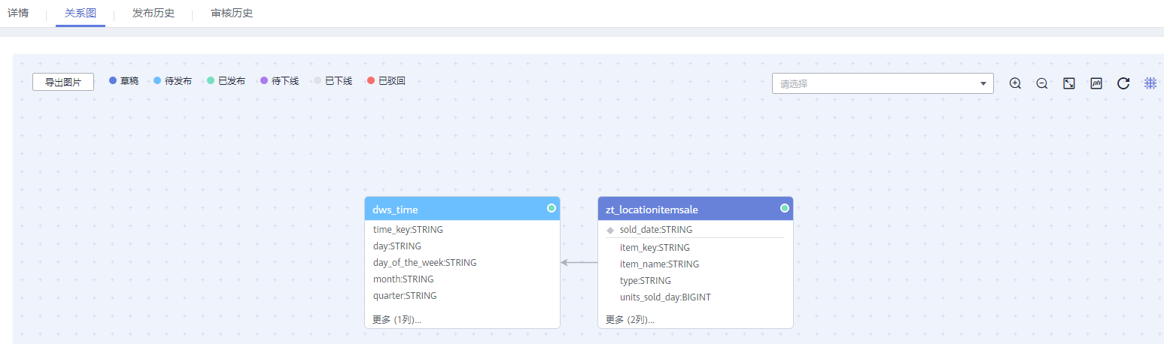Toggle the grid background icon
The width and height of the screenshot is (1164, 344).
click(1150, 83)
